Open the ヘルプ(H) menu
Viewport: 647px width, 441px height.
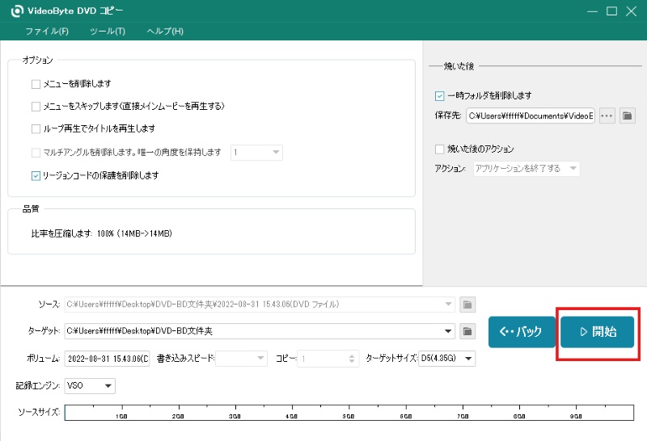165,31
